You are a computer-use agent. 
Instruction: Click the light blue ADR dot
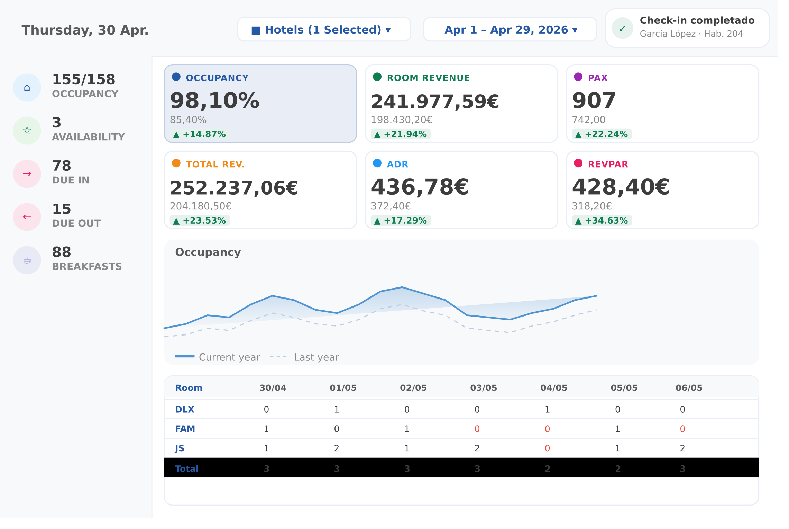tap(377, 163)
